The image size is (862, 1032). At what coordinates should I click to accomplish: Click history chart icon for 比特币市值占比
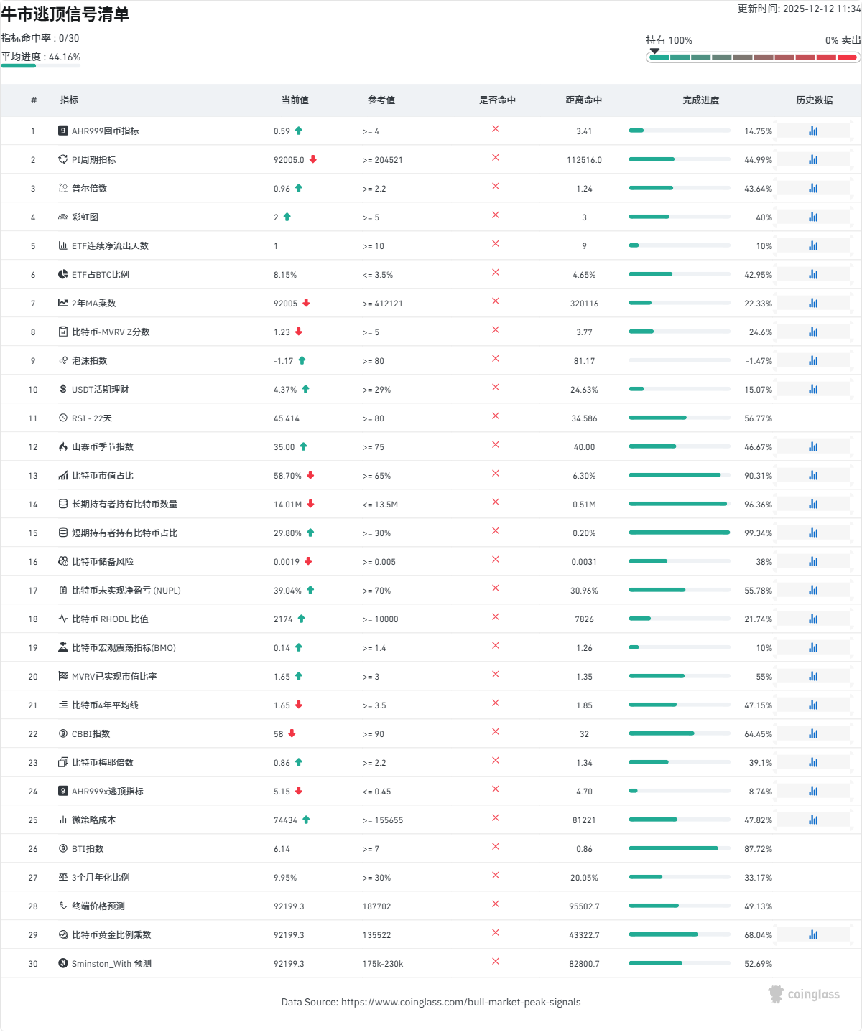(813, 475)
